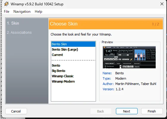This screenshot has height=119, width=167.
Task: Click the Choose Skin orange header
Action: point(106,24)
